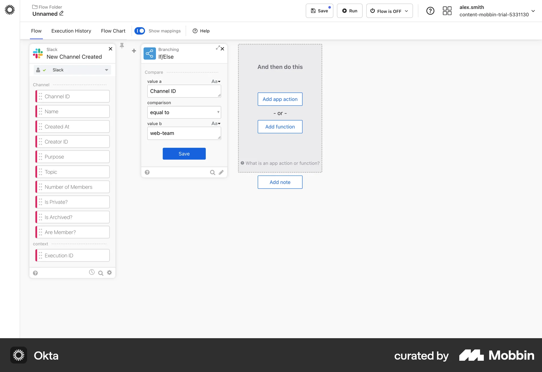The width and height of the screenshot is (542, 372).
Task: Open the Flow Chart tab
Action: (x=113, y=31)
